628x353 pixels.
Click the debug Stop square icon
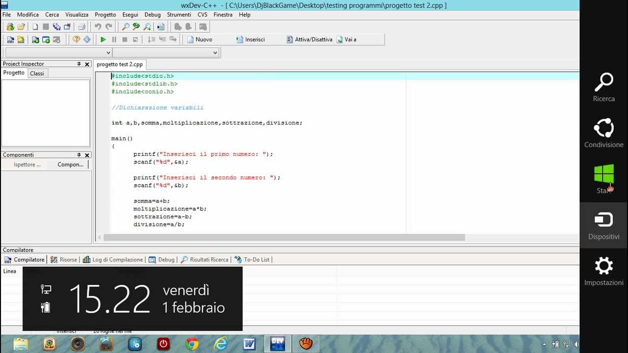coord(125,40)
